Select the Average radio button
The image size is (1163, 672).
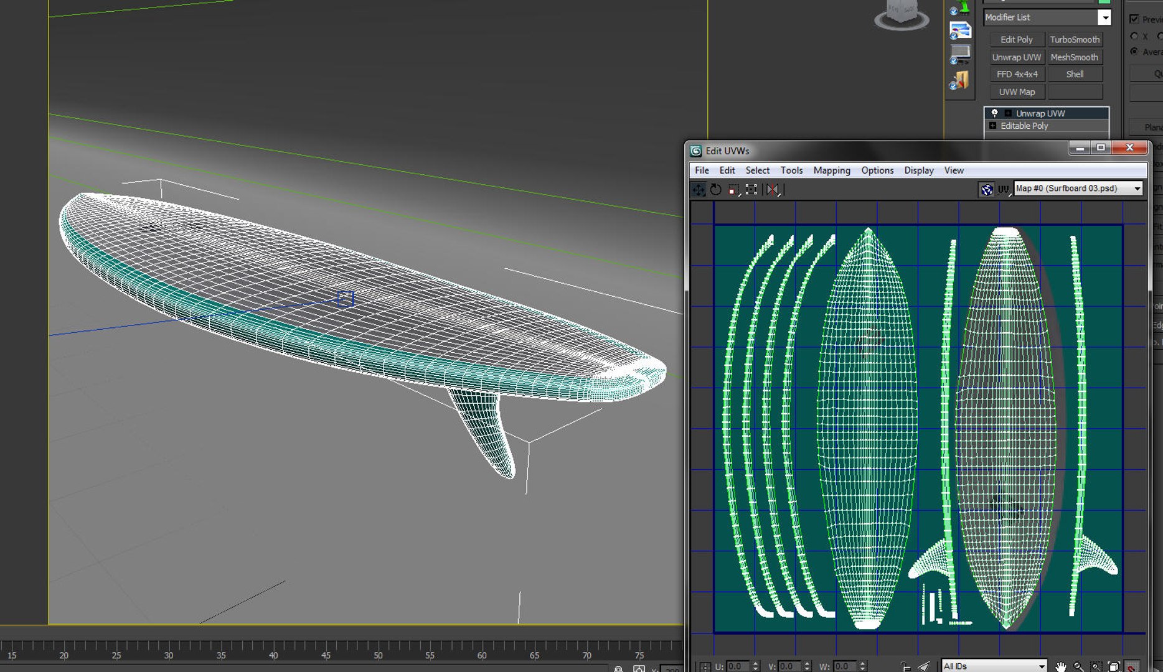1134,52
